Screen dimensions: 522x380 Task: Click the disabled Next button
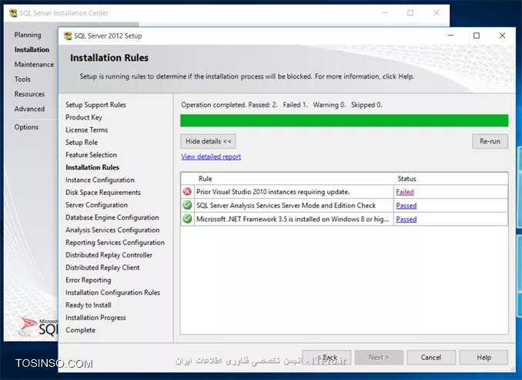tap(379, 358)
